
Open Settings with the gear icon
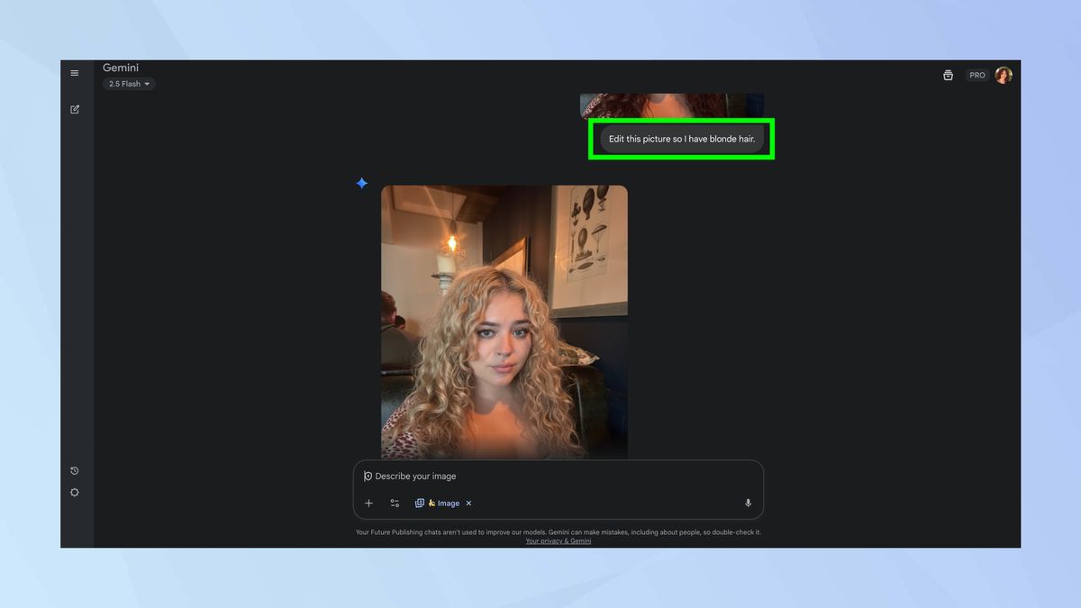click(75, 492)
